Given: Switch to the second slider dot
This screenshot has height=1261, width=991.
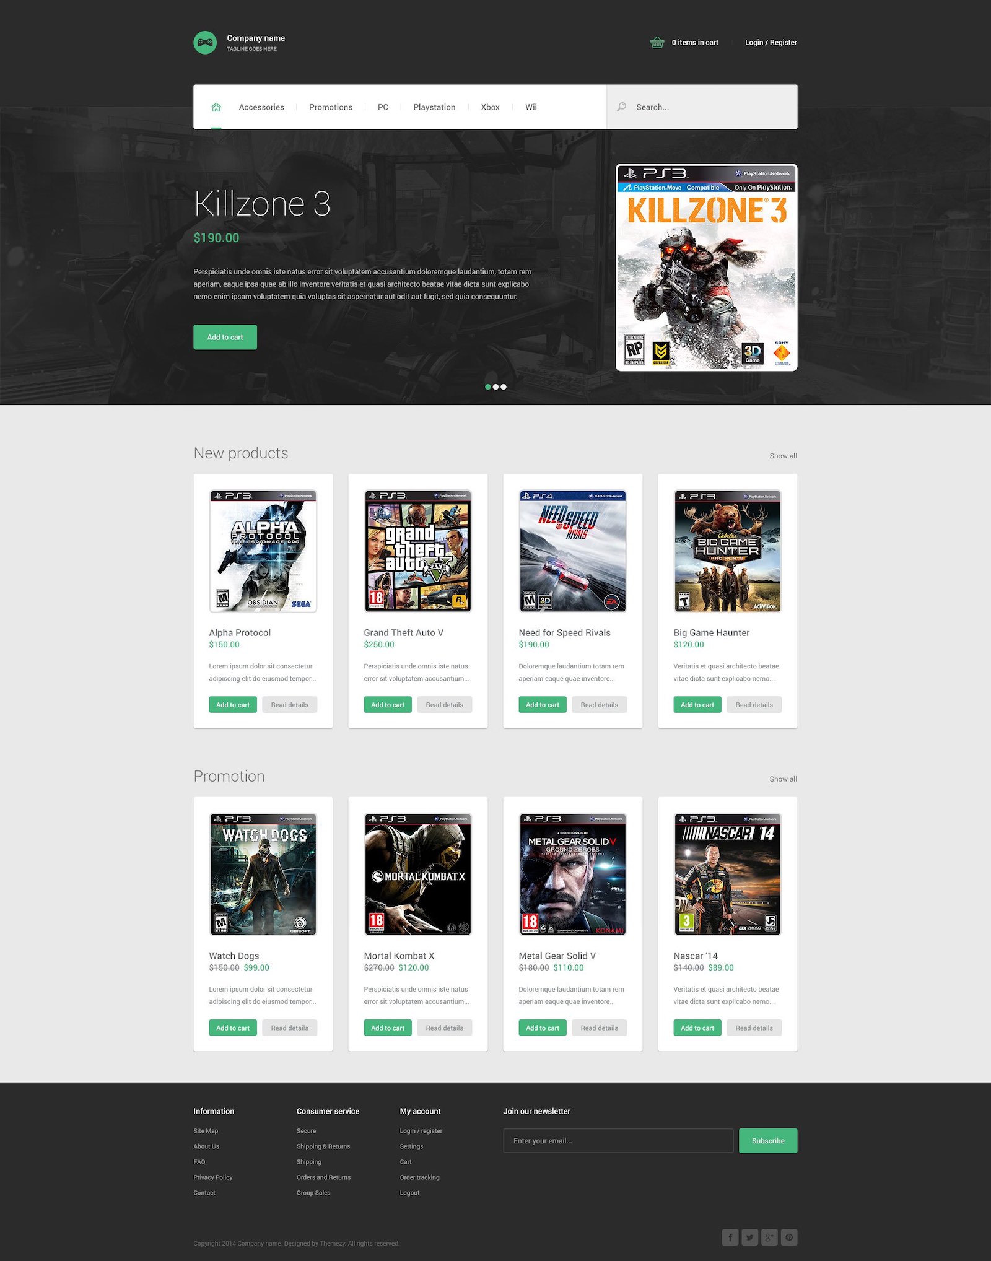Looking at the screenshot, I should [495, 387].
